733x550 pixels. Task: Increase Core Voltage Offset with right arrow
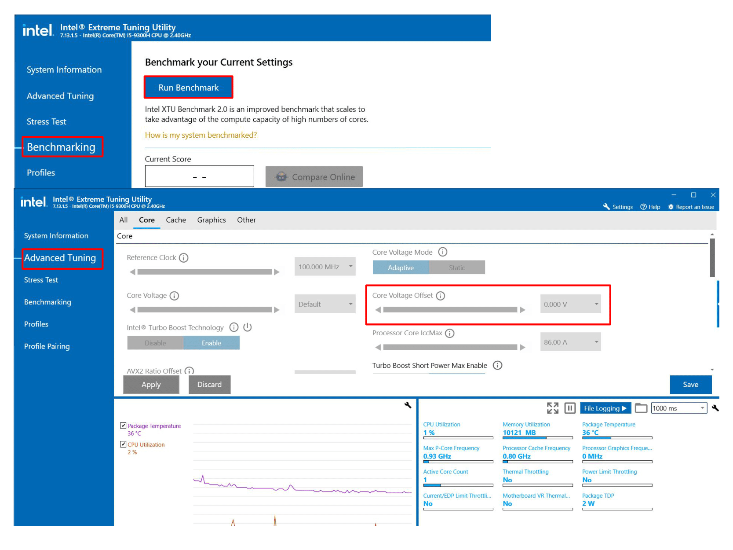click(x=522, y=310)
